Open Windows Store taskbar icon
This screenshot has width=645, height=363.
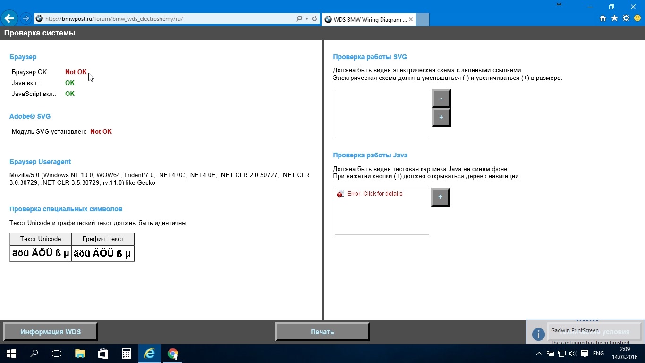(x=103, y=354)
